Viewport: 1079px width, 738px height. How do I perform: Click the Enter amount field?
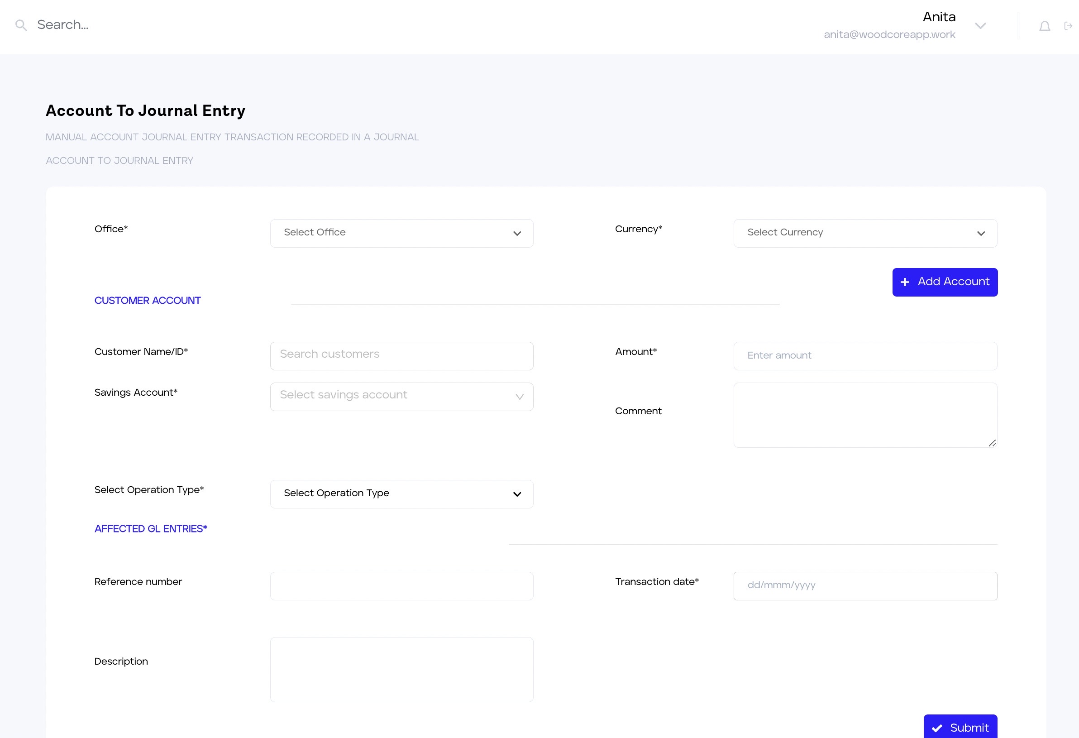(x=864, y=356)
